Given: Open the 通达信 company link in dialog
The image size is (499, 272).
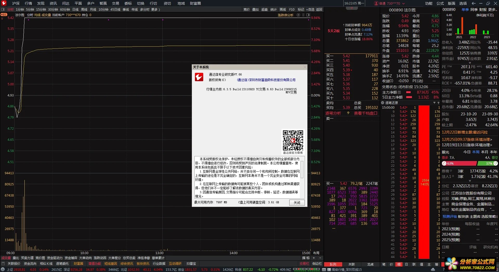Looking at the screenshot, I should 266,80.
